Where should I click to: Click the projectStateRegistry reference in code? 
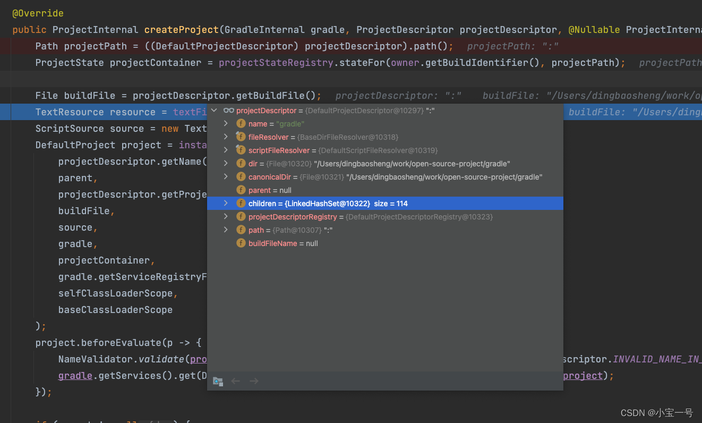(x=276, y=63)
